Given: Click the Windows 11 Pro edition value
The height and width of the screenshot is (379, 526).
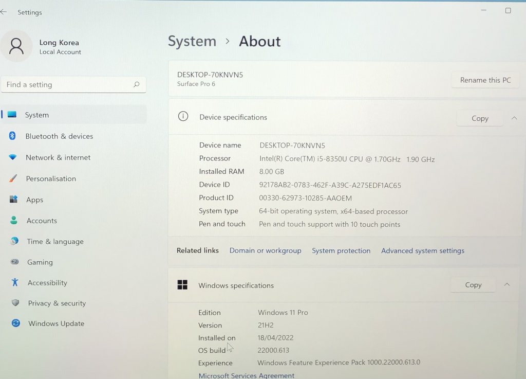Looking at the screenshot, I should [x=283, y=312].
